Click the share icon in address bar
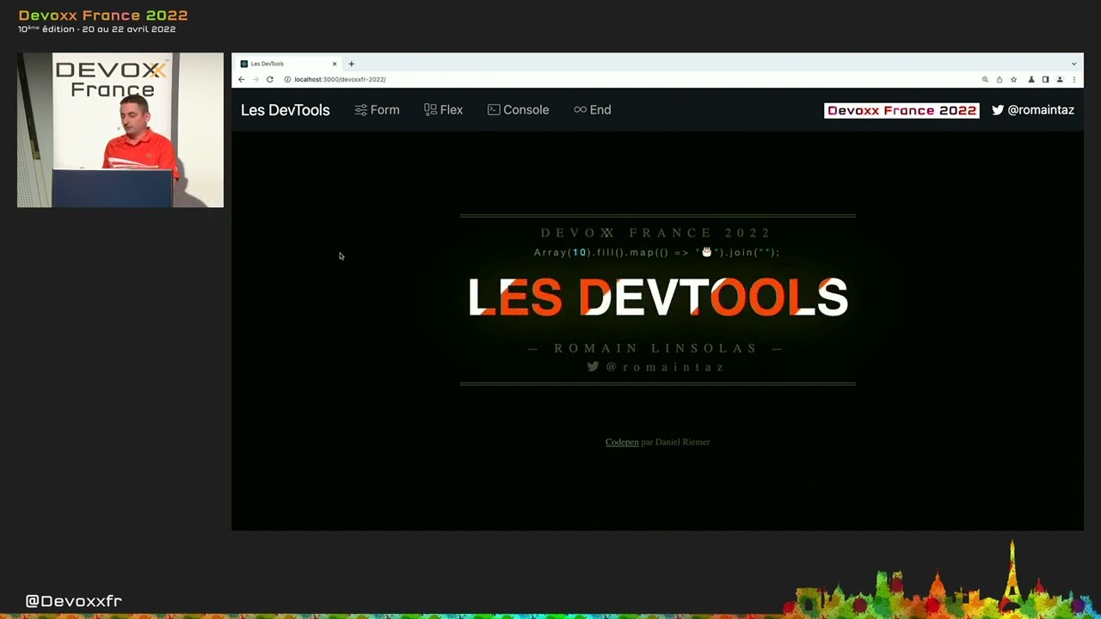 [1000, 79]
